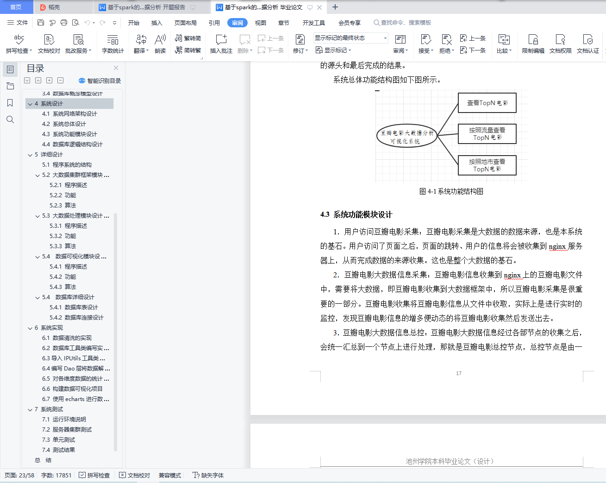Click the undo icon in quick toolbar
Screen dimensions: 606x483
point(87,22)
